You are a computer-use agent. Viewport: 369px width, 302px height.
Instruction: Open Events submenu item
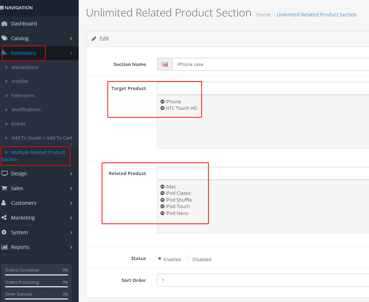(x=18, y=124)
